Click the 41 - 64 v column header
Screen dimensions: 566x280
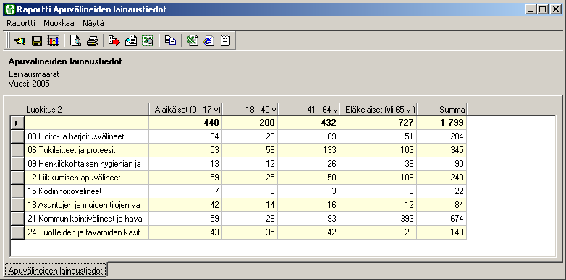pyautogui.click(x=308, y=110)
